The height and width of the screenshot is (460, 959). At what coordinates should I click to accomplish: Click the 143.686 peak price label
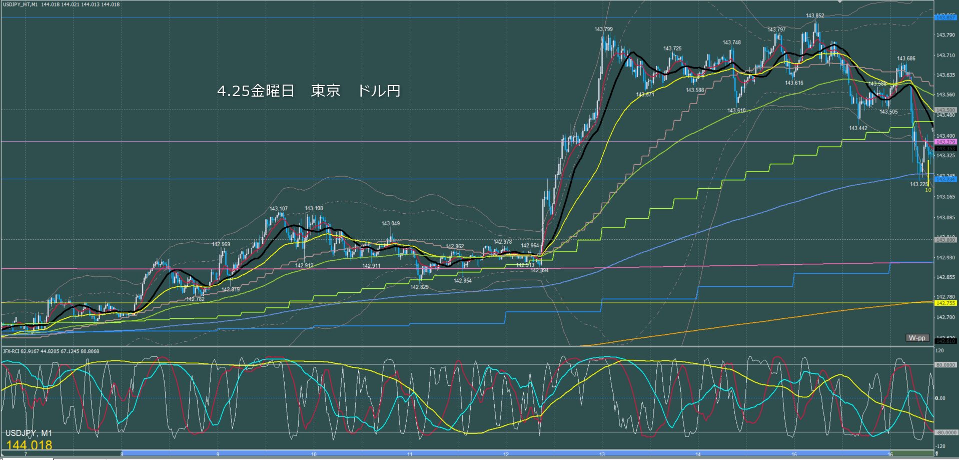(x=906, y=59)
